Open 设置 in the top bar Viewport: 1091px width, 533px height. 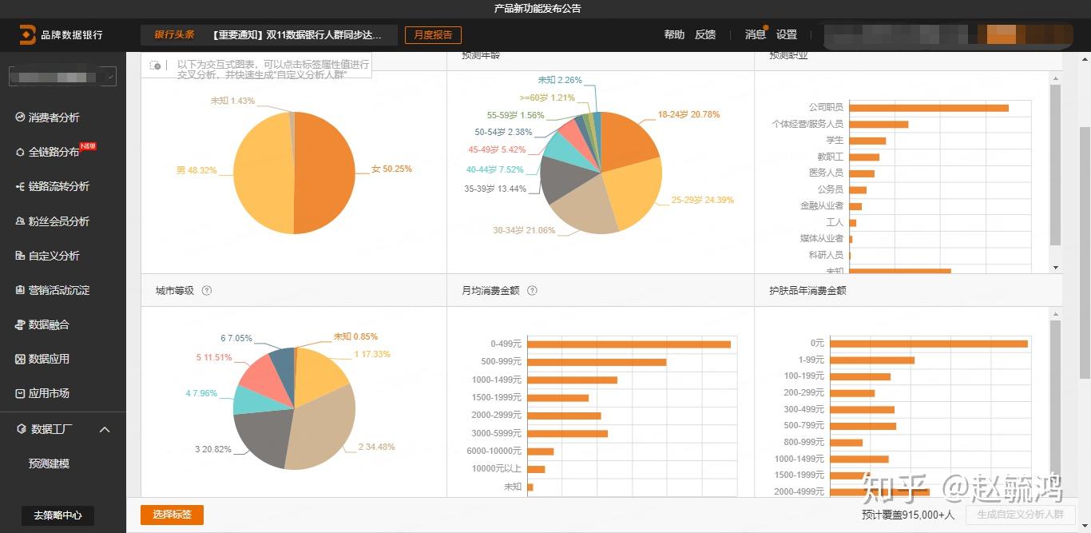coord(787,34)
